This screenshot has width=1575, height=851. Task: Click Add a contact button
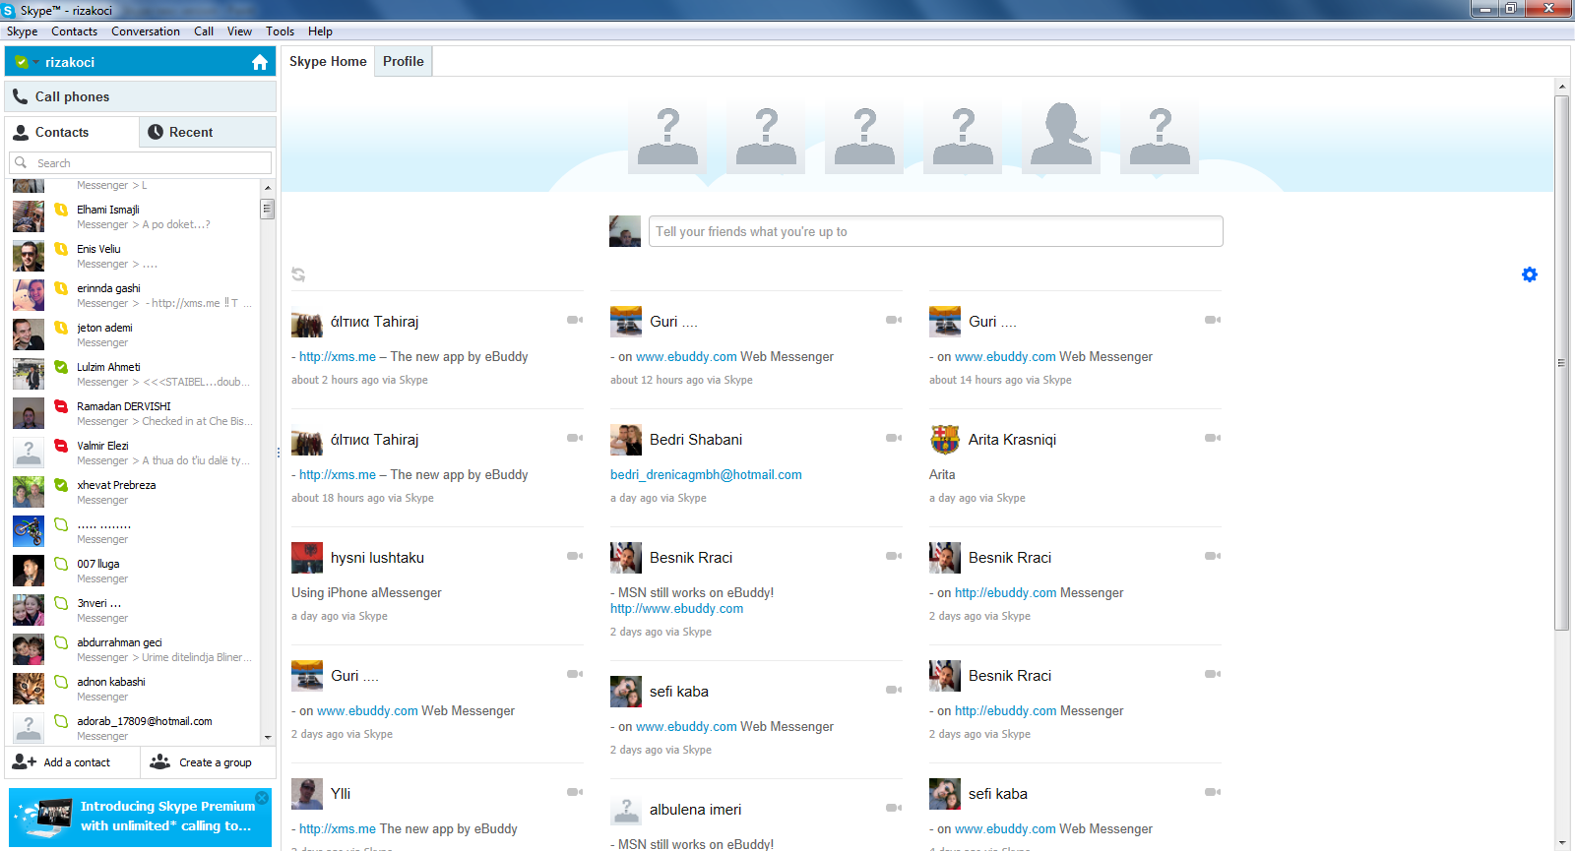72,762
